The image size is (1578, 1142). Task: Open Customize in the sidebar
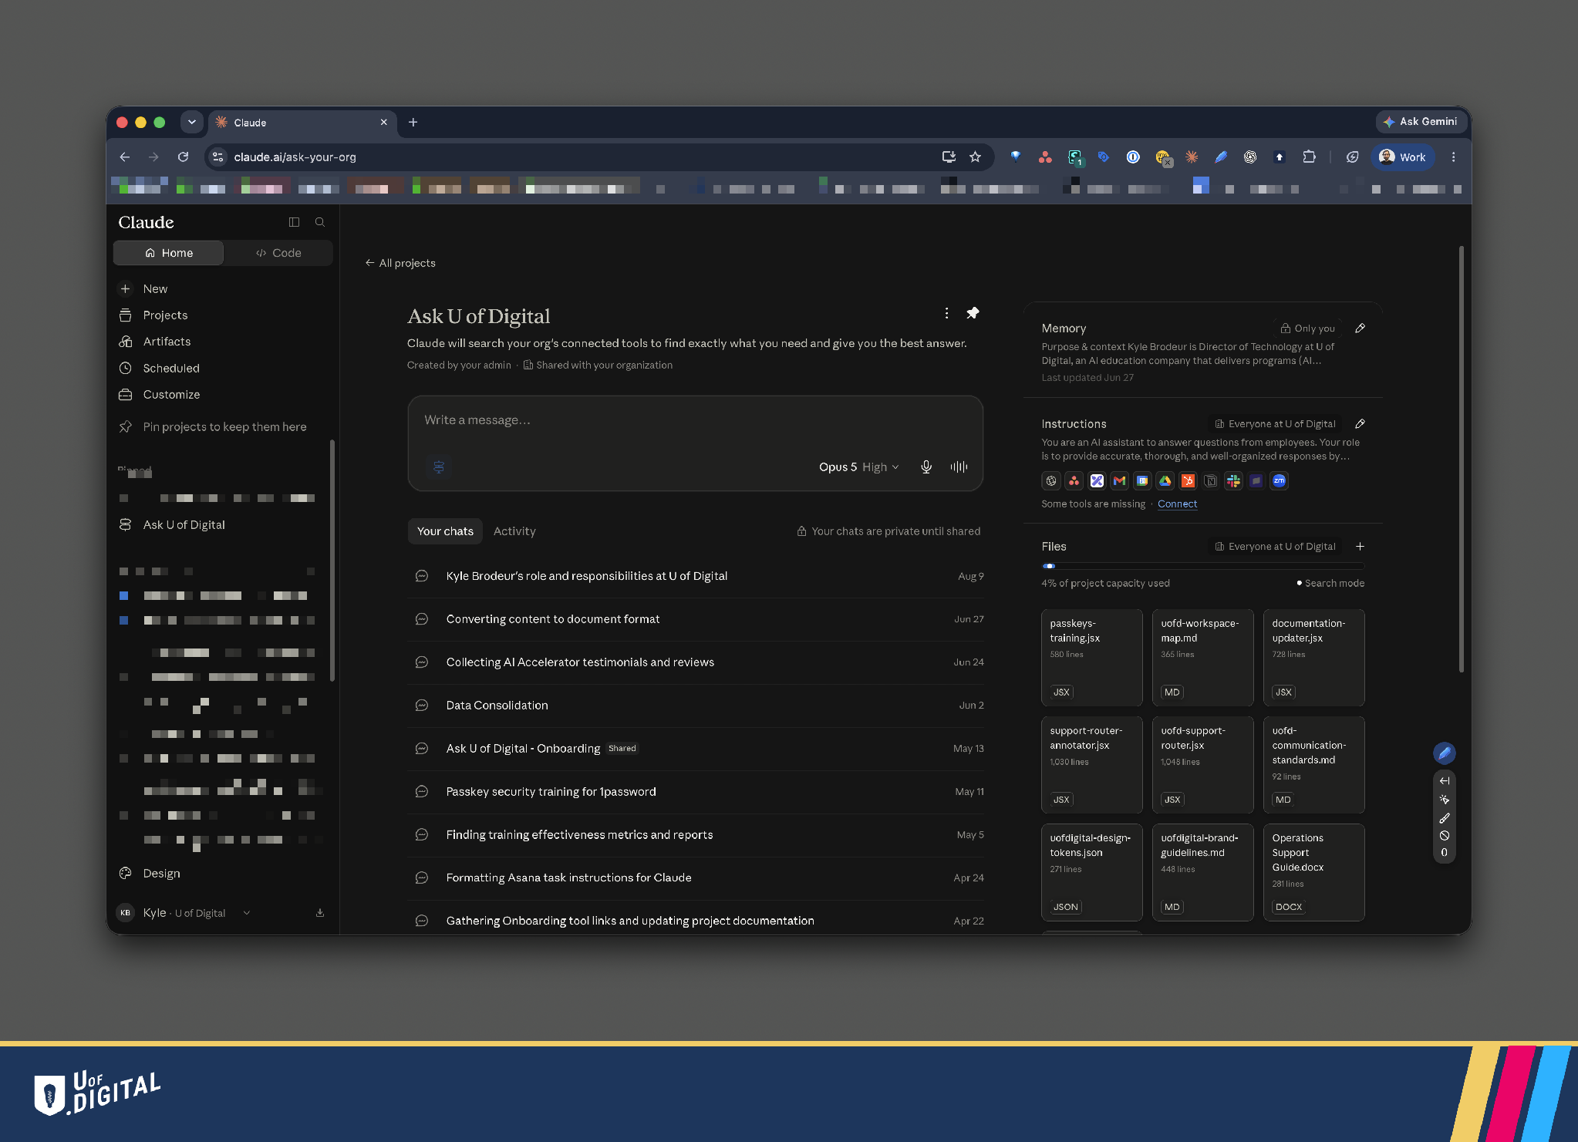coord(171,394)
